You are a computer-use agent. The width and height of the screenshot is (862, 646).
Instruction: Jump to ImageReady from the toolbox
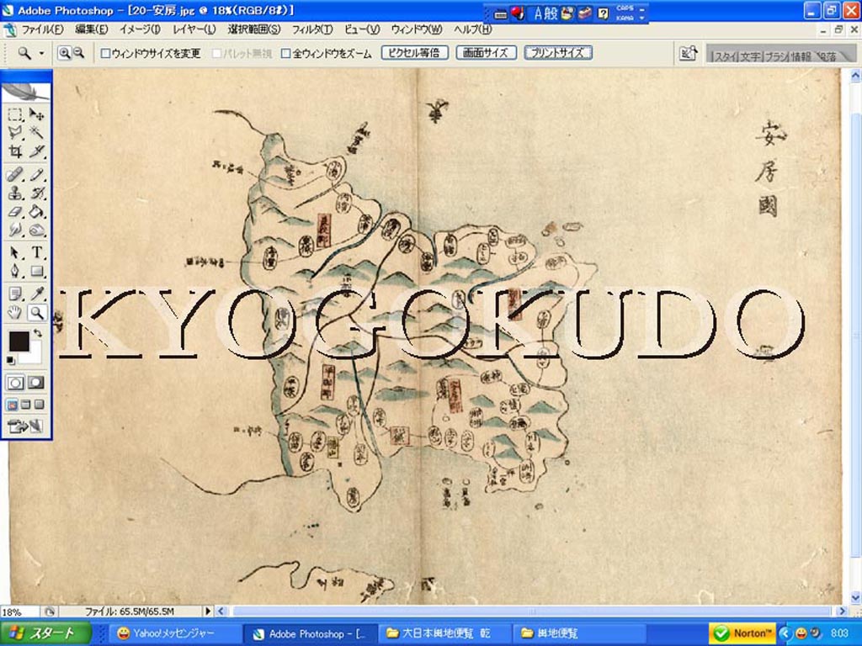pos(25,426)
